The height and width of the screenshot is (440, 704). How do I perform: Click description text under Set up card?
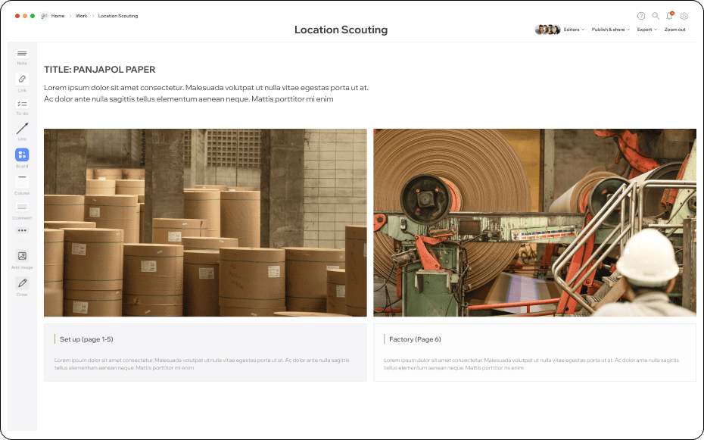[201, 364]
